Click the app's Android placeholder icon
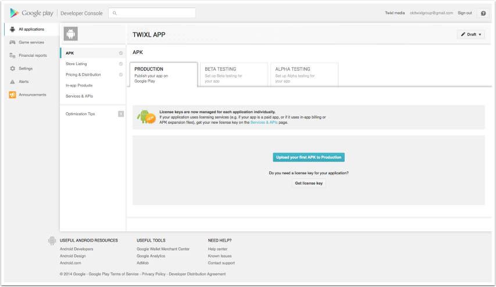 70,34
